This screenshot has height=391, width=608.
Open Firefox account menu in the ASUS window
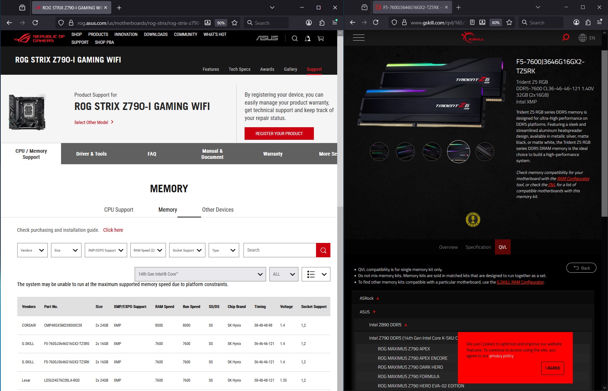(x=309, y=23)
